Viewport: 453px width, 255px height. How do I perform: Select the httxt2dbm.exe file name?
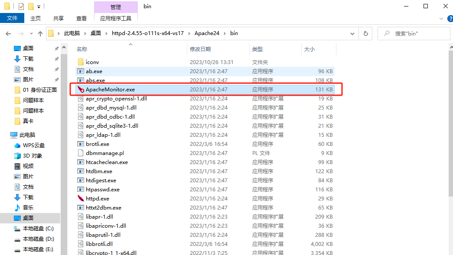(x=104, y=207)
